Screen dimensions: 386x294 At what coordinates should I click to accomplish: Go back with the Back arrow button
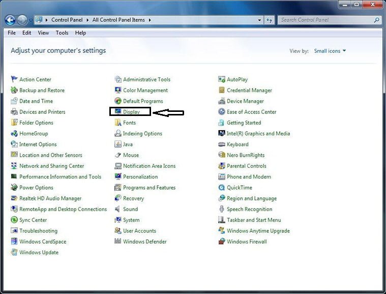10,20
